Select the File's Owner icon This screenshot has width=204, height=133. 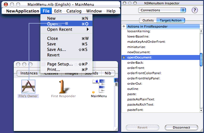[x=28, y=87]
